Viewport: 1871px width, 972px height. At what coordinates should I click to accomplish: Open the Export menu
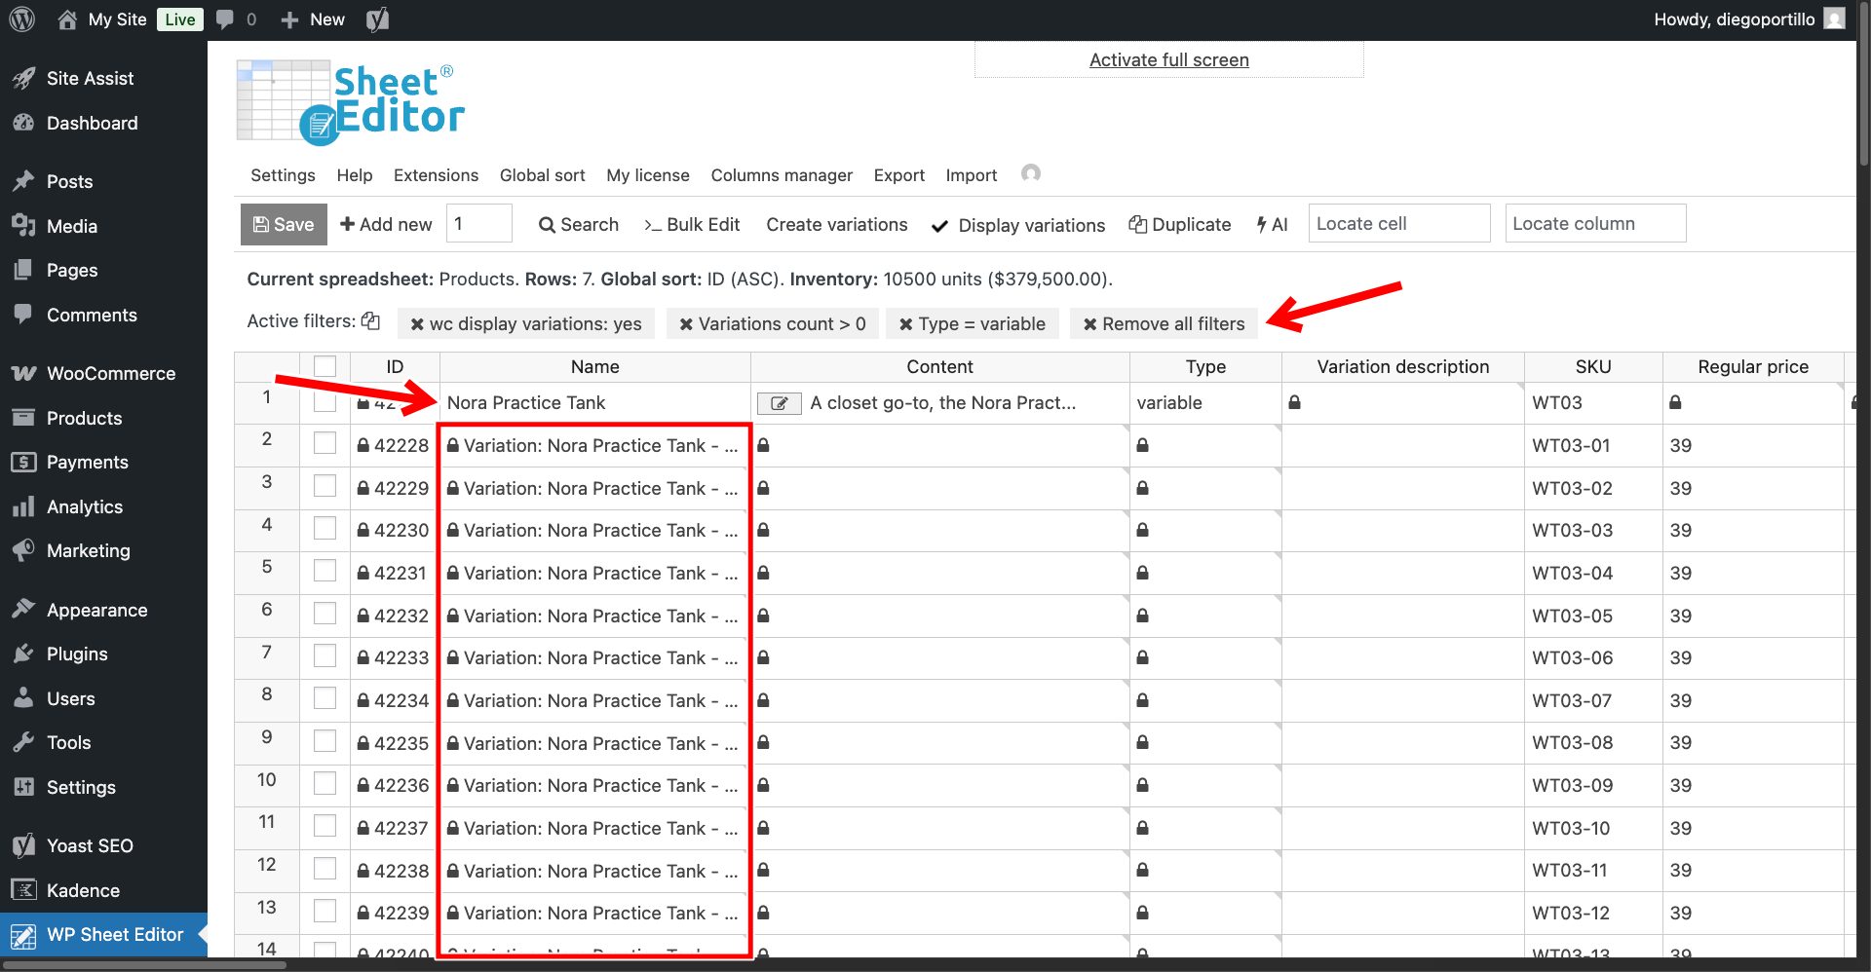coord(898,175)
